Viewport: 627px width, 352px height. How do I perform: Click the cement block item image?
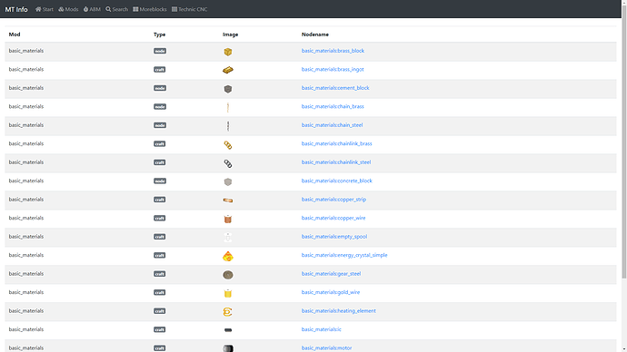[x=227, y=89]
